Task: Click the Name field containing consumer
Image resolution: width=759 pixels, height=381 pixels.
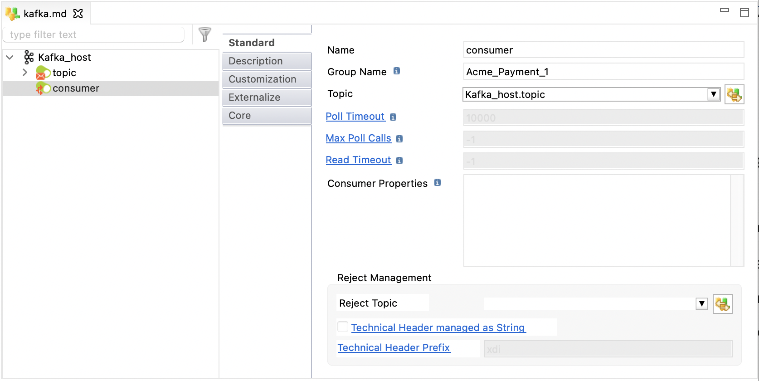Action: pyautogui.click(x=603, y=50)
